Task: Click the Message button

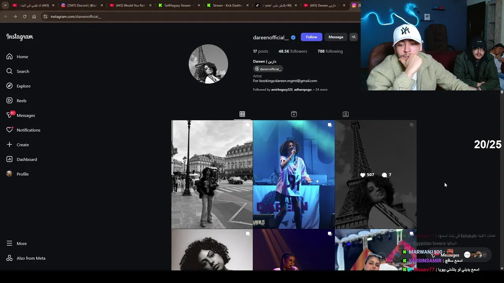Action: point(336,37)
